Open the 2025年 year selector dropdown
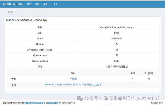This screenshot has height=105, width=165. (x=11, y=12)
